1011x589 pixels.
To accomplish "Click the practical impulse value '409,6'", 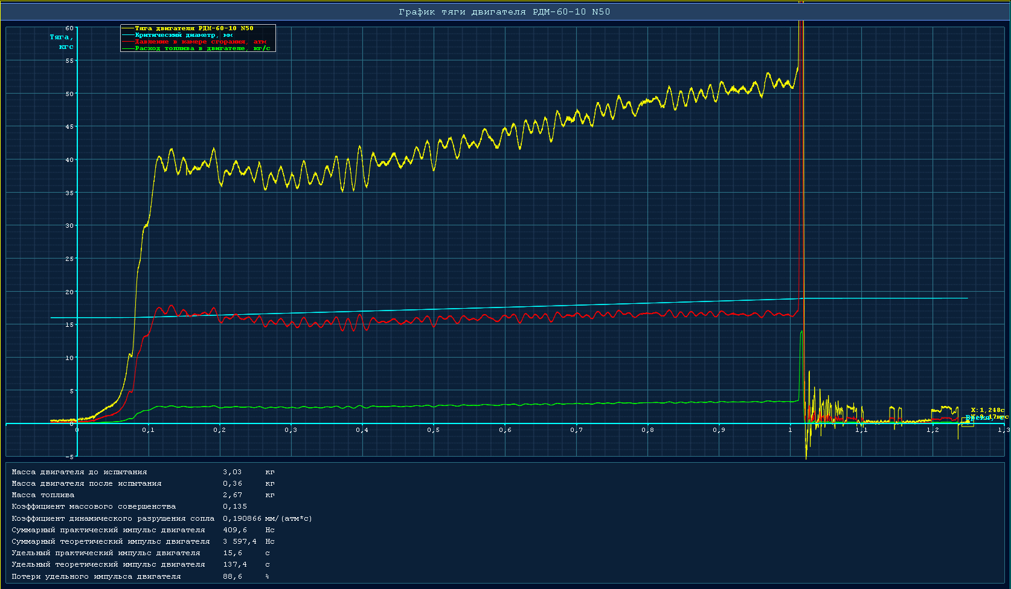I will point(235,530).
